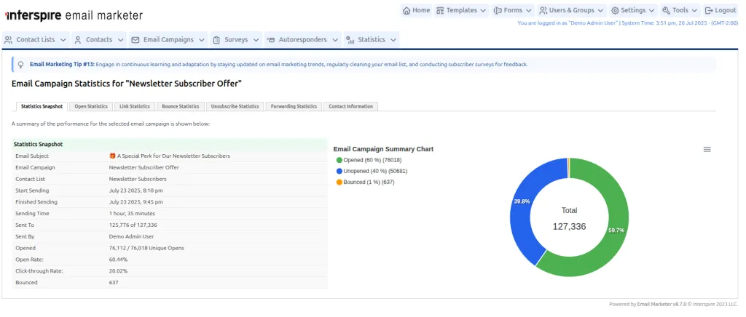Click the gift emoji in Email Subject
This screenshot has height=317, width=746.
click(x=112, y=156)
